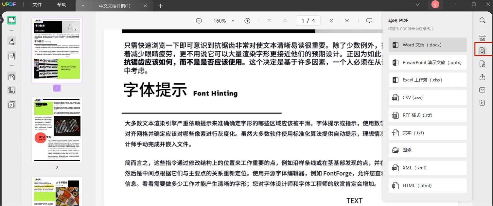Viewport: 493px width, 206px height.
Task: Zoom in with the plus button
Action: 247,21
